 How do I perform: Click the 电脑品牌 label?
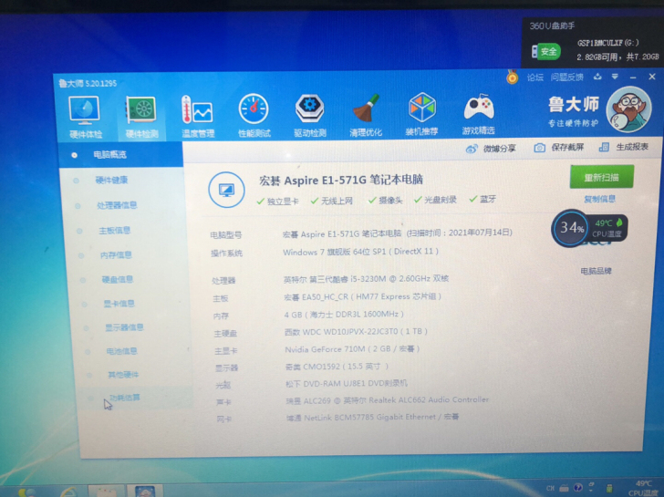point(596,271)
